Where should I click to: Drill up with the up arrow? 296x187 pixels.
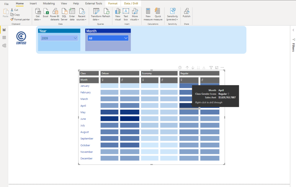pyautogui.click(x=187, y=68)
